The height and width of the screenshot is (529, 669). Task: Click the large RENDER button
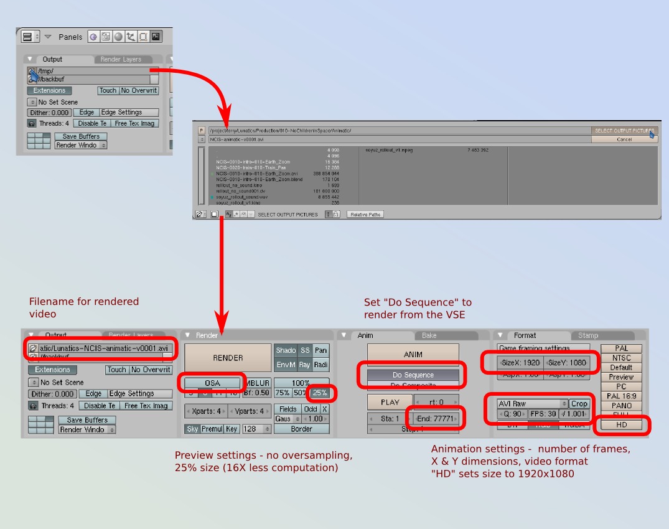tap(228, 358)
